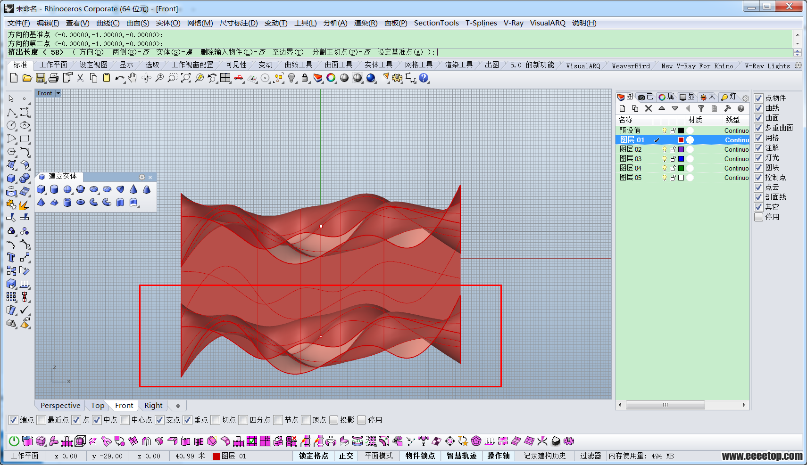The width and height of the screenshot is (807, 465).
Task: Toggle the 中点 osnap checkbox
Action: [x=97, y=420]
